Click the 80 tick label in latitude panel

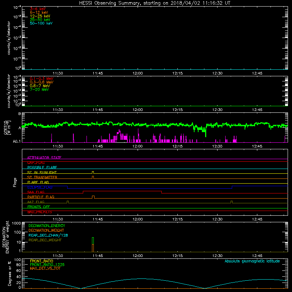pos(19,265)
